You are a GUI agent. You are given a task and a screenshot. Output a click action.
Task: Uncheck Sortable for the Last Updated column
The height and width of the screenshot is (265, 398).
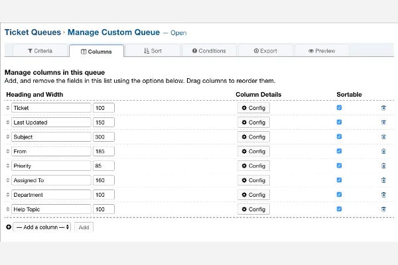click(x=339, y=122)
